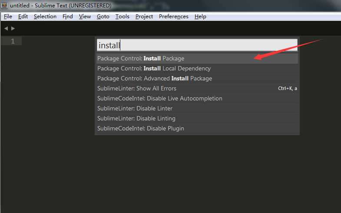Open the Edit menu
Screen dimensions: 341x213
(23, 17)
